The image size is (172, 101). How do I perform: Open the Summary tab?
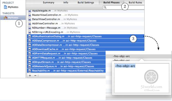pos(48,2)
